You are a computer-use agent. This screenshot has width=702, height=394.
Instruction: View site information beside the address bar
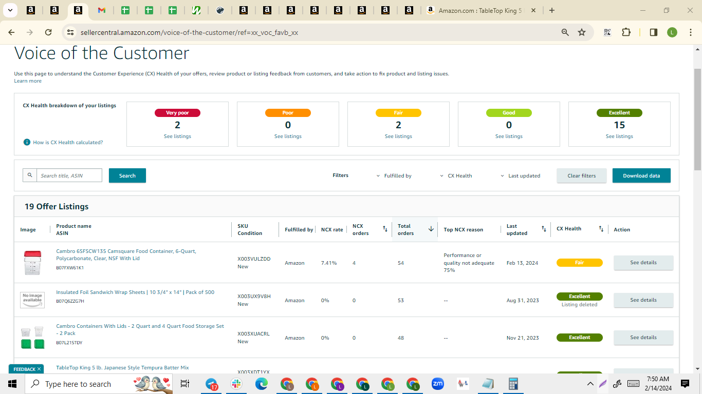70,32
